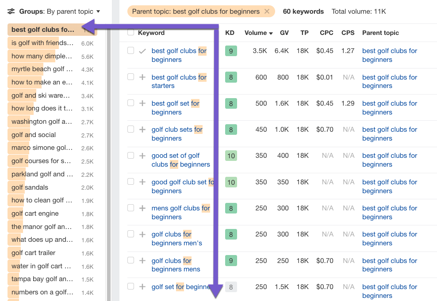The width and height of the screenshot is (437, 301).
Task: Click the groups list vertical scrollbar
Action: tap(109, 164)
